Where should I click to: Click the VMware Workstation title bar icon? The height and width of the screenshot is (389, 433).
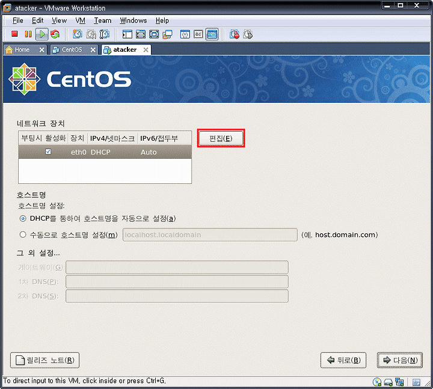7,8
